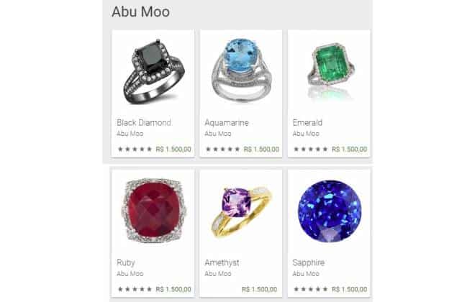Click the Amethyst product title
475x302 pixels.
pos(222,262)
